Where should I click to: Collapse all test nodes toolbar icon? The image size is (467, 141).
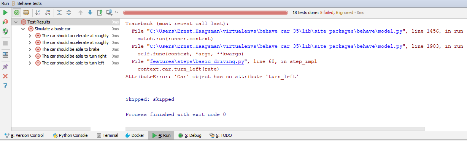point(69,13)
